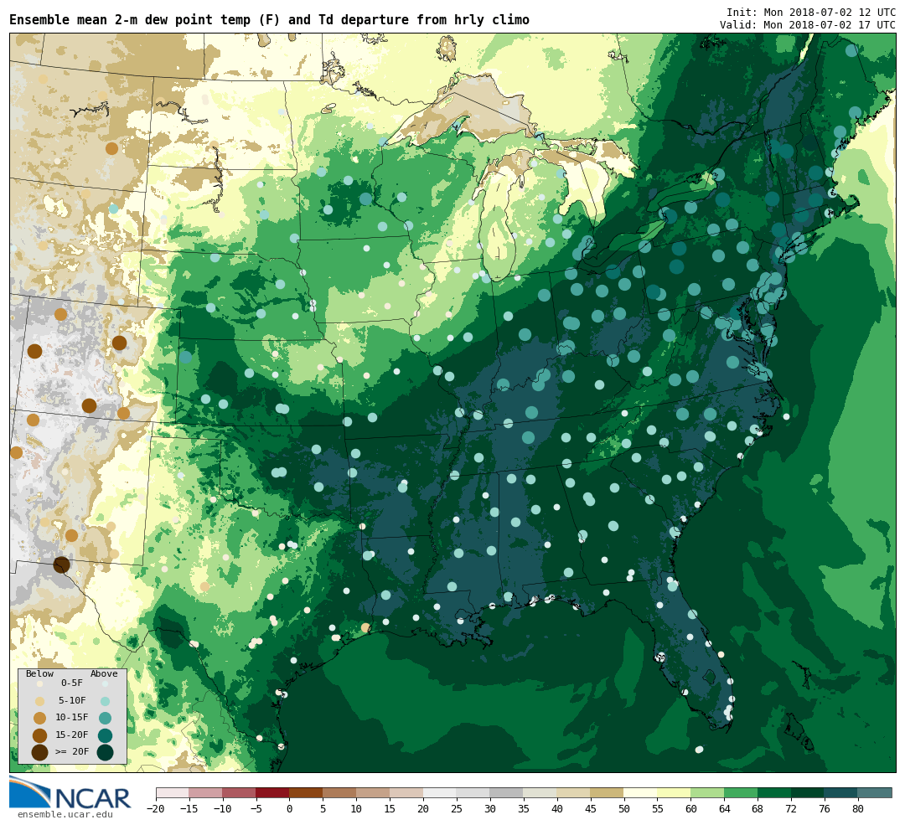Screen dimensions: 905x825
Task: Click the 10-15F legend label
Action: click(x=72, y=718)
